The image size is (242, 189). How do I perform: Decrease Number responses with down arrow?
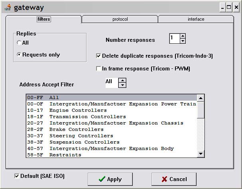(x=183, y=41)
